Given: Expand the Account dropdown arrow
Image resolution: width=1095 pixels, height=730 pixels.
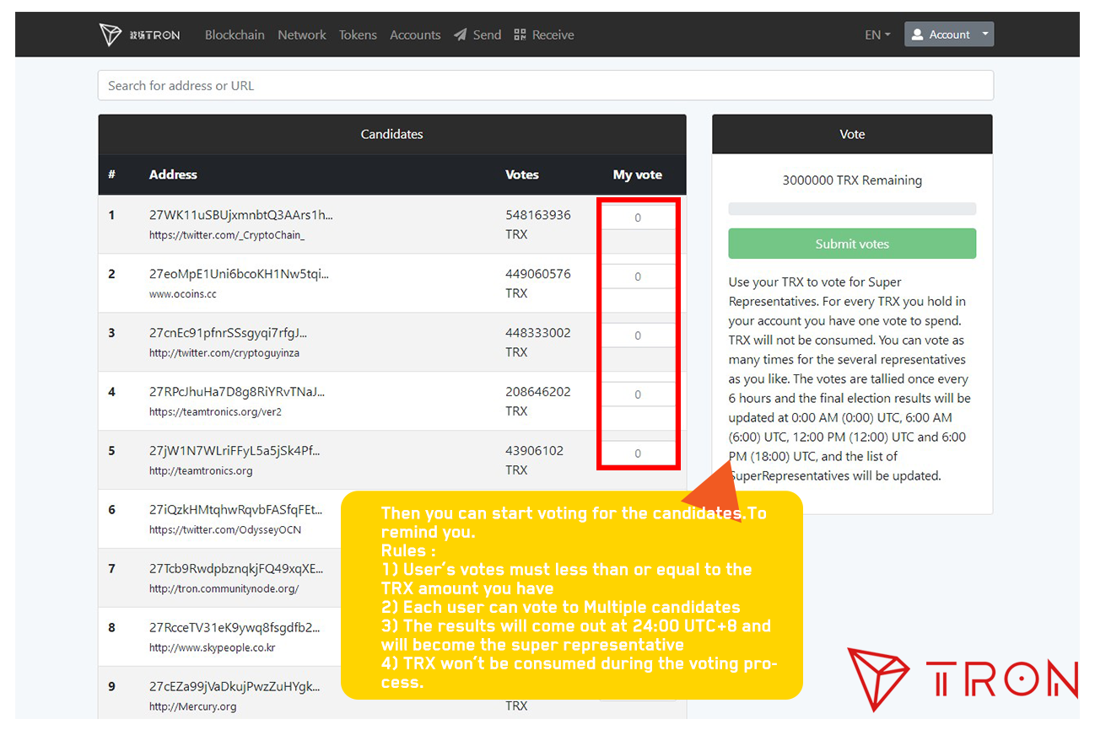Looking at the screenshot, I should [984, 35].
